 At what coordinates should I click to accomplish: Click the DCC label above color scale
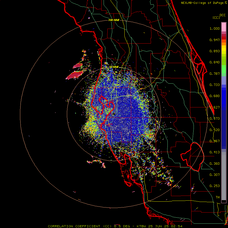tap(222, 15)
